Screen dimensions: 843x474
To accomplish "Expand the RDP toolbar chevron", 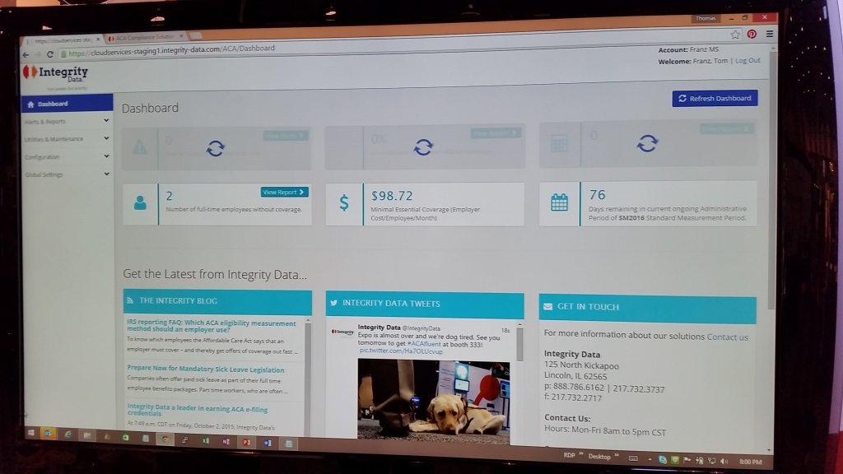I will pos(580,454).
